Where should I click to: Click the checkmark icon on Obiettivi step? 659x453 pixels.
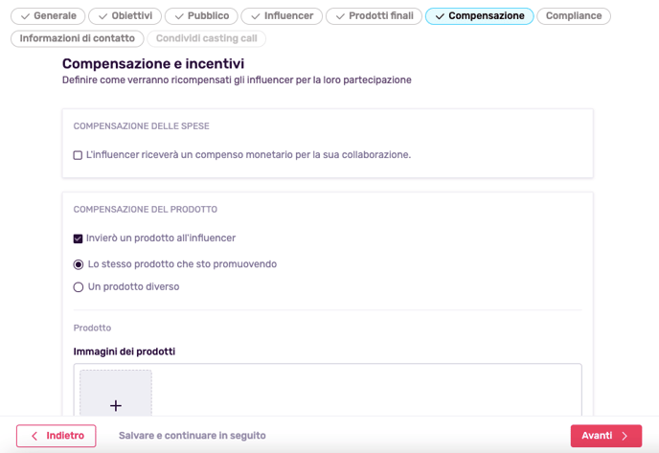pyautogui.click(x=103, y=16)
